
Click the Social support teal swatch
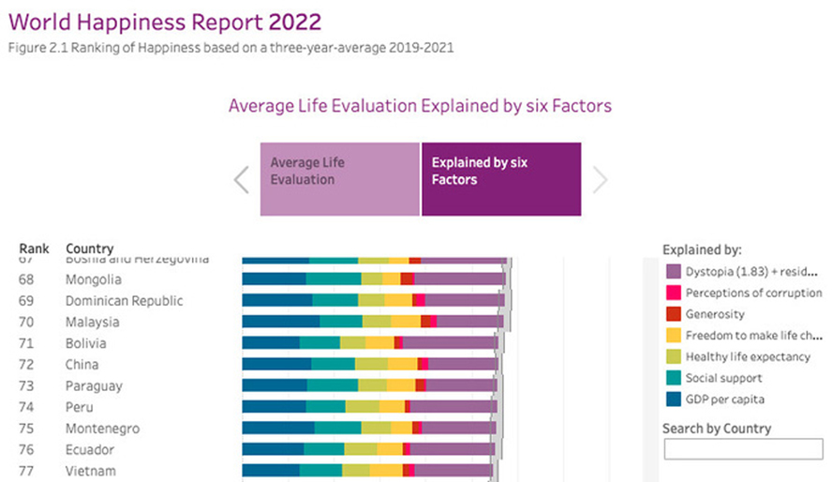coord(673,378)
